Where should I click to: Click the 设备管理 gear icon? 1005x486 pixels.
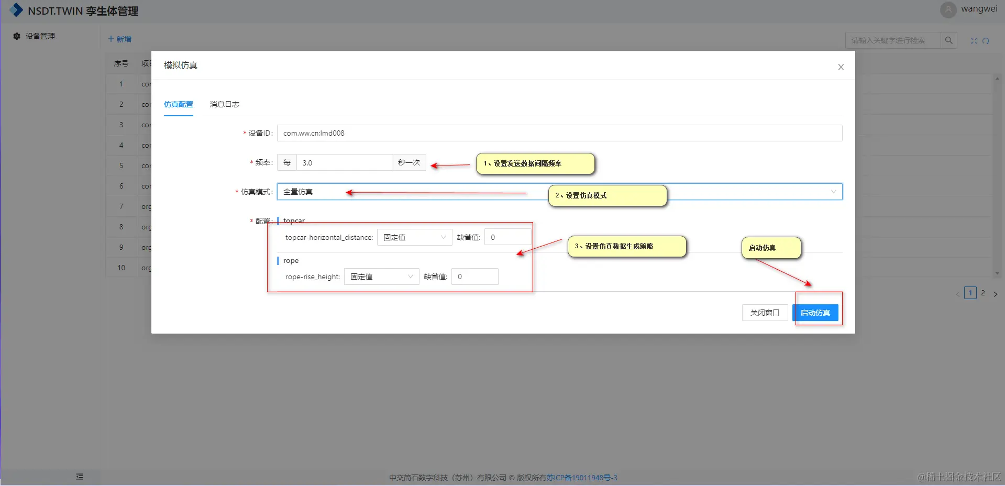tap(17, 36)
